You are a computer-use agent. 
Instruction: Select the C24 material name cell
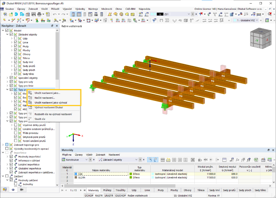(101, 174)
